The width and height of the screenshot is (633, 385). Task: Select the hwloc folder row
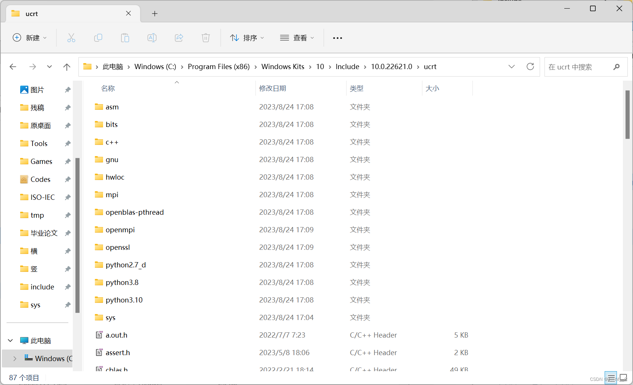(x=282, y=177)
